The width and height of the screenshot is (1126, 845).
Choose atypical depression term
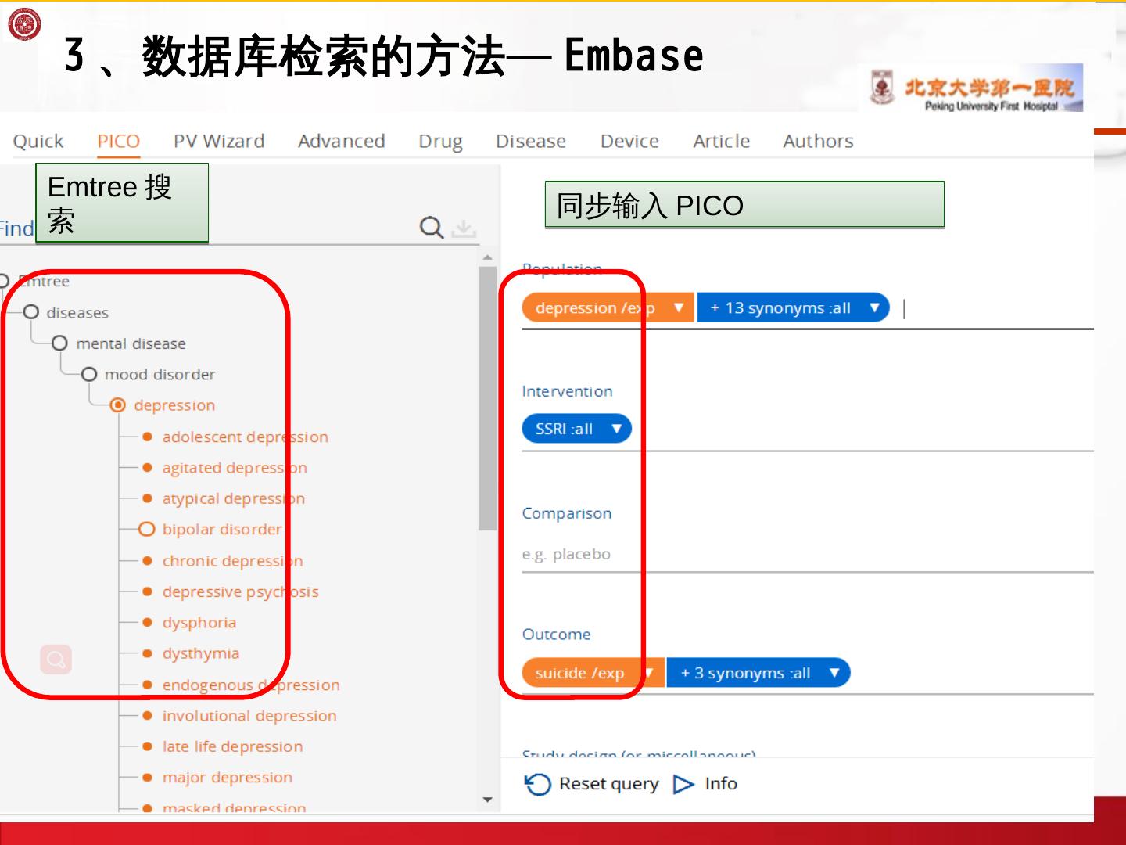234,498
